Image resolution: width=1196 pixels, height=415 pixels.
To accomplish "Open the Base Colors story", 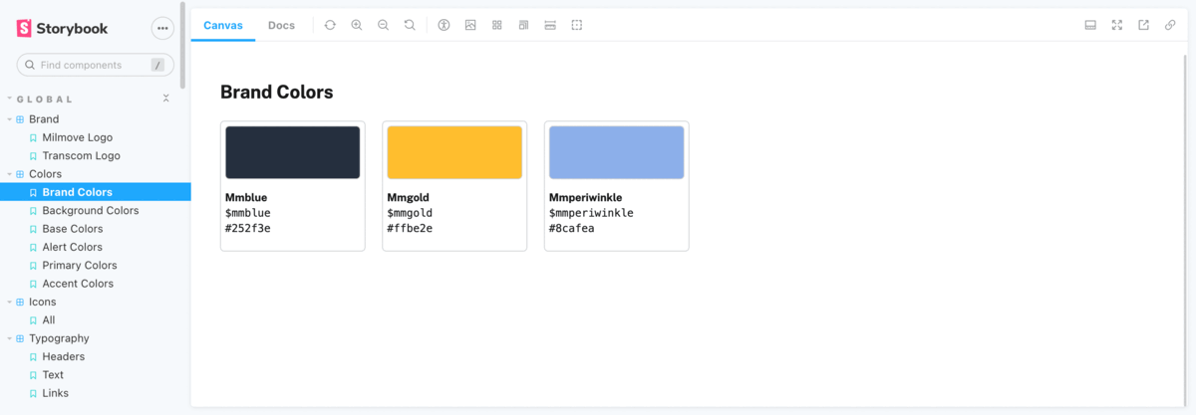I will [73, 229].
